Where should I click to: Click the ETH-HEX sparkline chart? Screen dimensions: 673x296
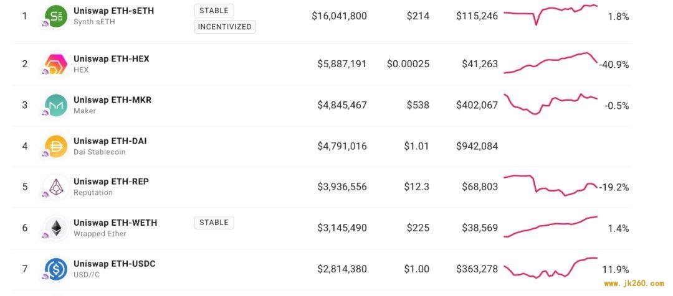551,63
